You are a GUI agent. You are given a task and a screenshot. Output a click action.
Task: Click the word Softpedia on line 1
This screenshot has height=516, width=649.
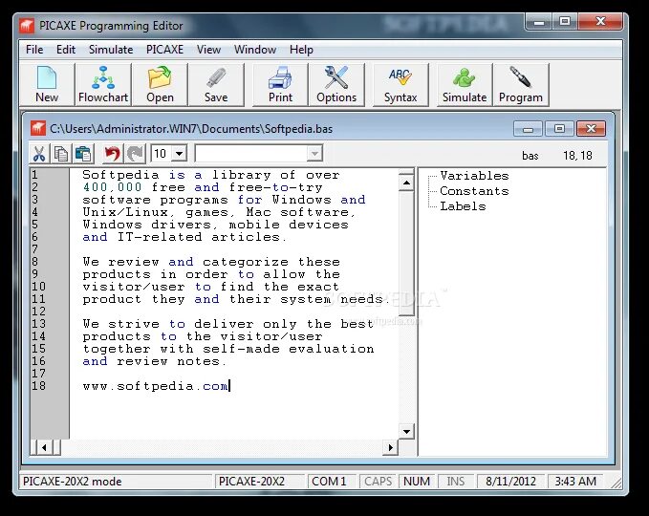pyautogui.click(x=120, y=175)
